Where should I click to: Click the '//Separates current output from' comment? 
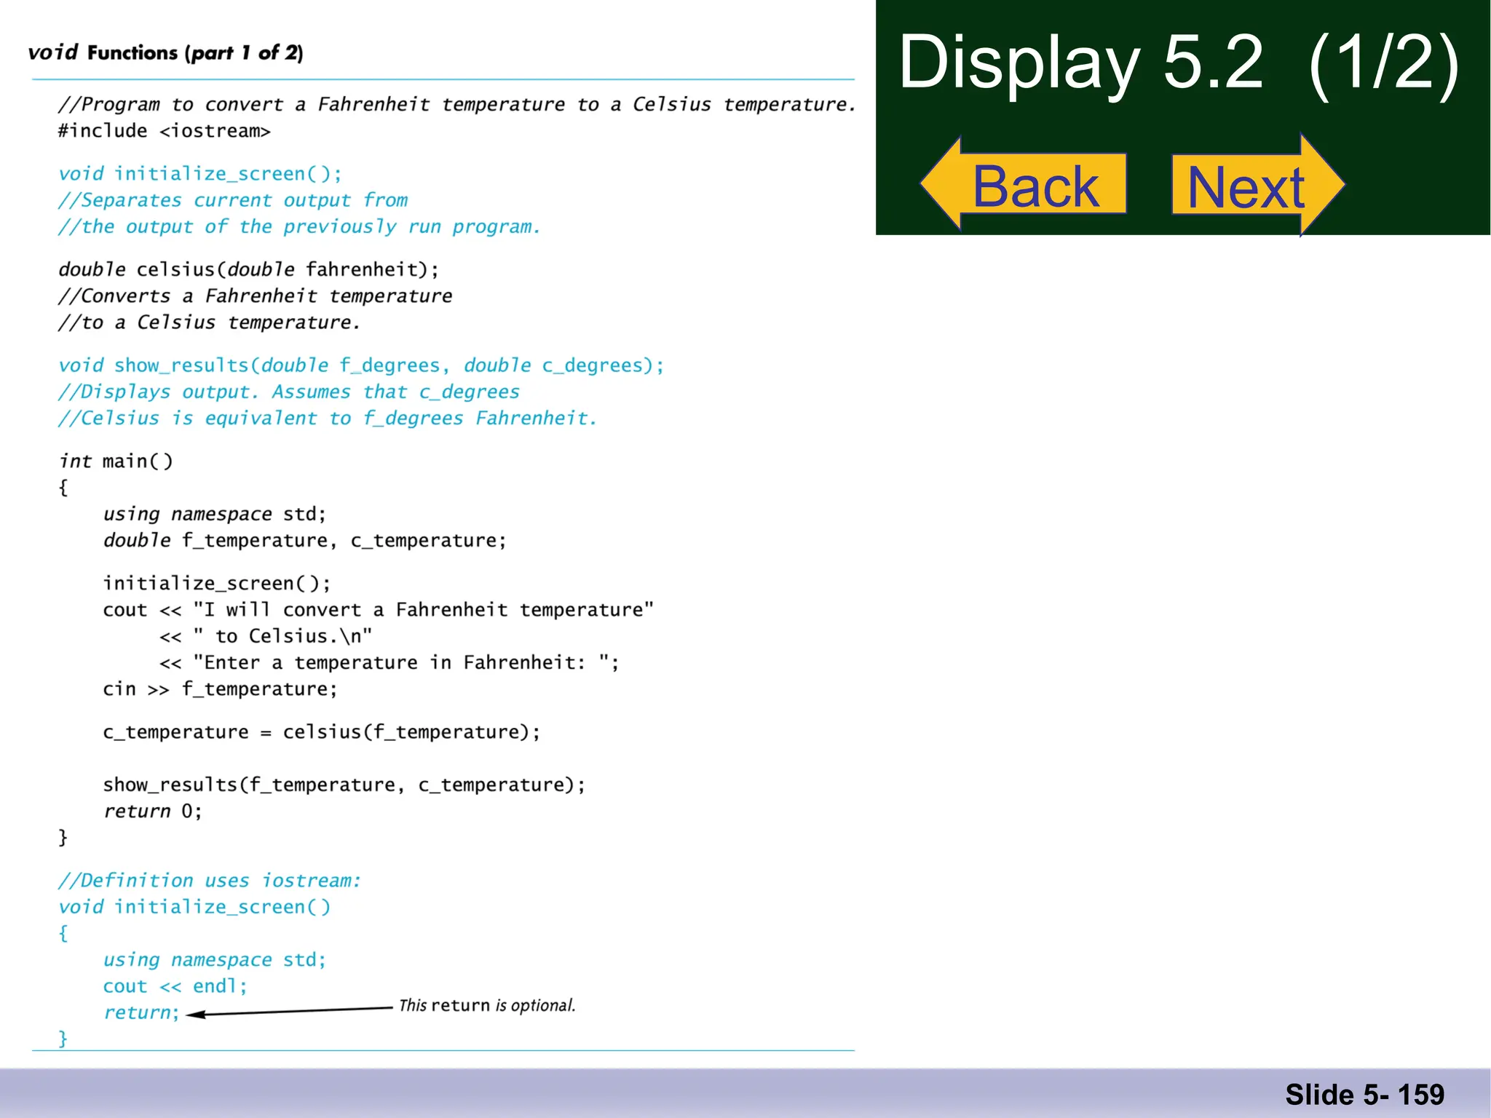(233, 200)
